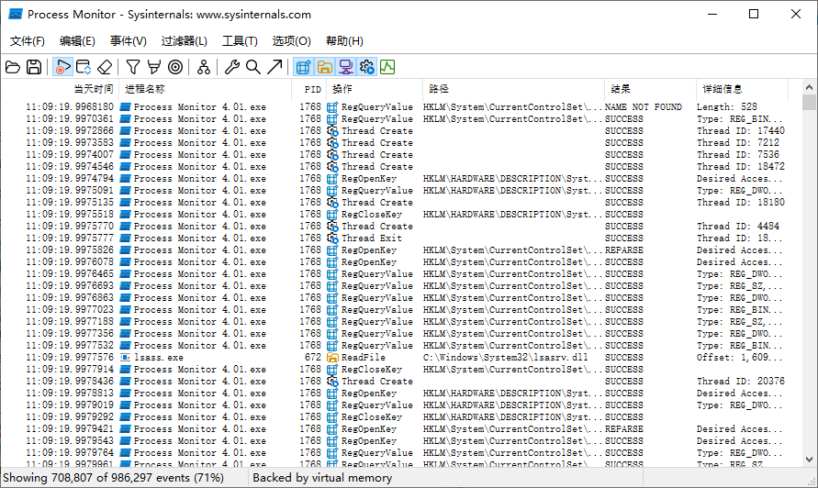The height and width of the screenshot is (488, 818).
Task: Click the Highlight marker icon
Action: coord(154,67)
